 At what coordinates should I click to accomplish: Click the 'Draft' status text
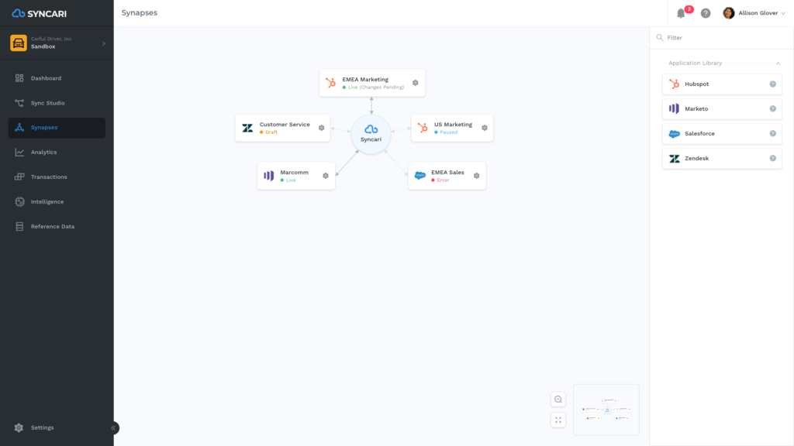point(271,132)
